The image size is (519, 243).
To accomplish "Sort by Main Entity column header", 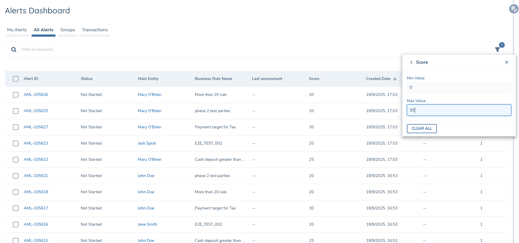I will pyautogui.click(x=148, y=79).
